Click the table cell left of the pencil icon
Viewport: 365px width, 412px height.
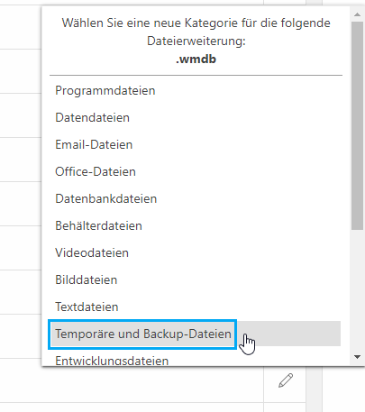click(x=132, y=380)
